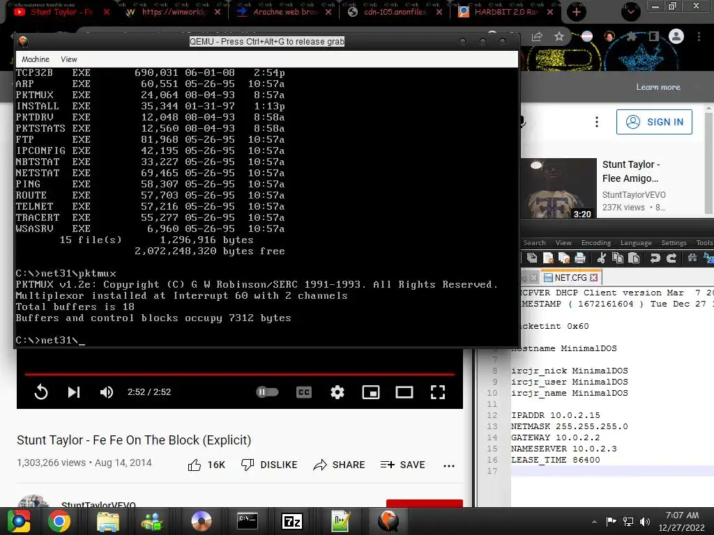The width and height of the screenshot is (714, 535).
Task: Open Settings menu in Notepad++
Action: coord(674,243)
